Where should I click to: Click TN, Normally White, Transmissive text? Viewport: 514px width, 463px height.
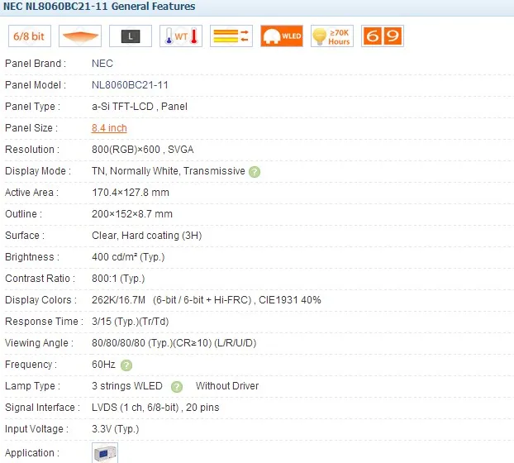169,171
